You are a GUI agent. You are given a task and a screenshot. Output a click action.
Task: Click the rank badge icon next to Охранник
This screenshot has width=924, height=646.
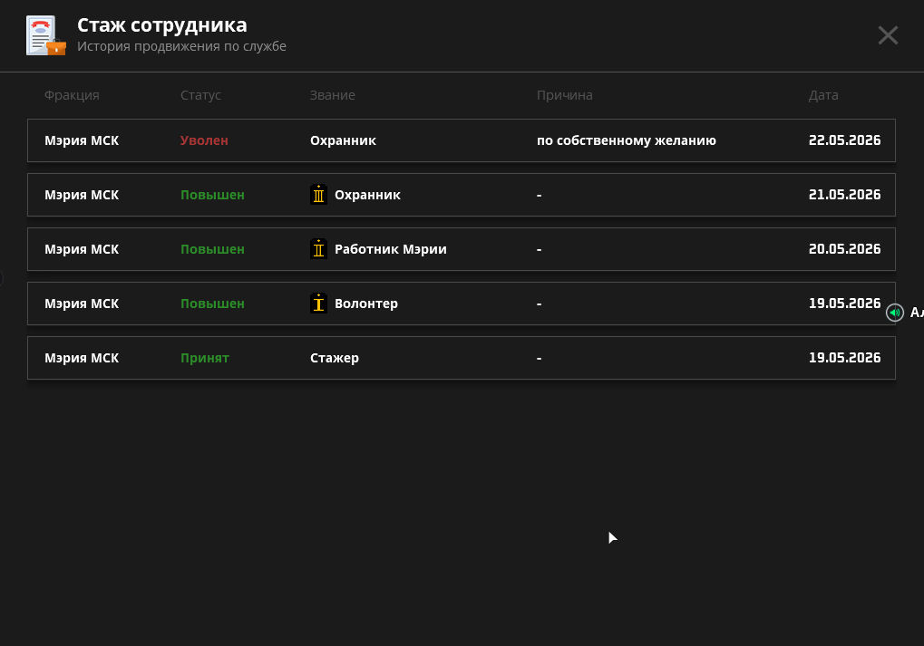(319, 194)
